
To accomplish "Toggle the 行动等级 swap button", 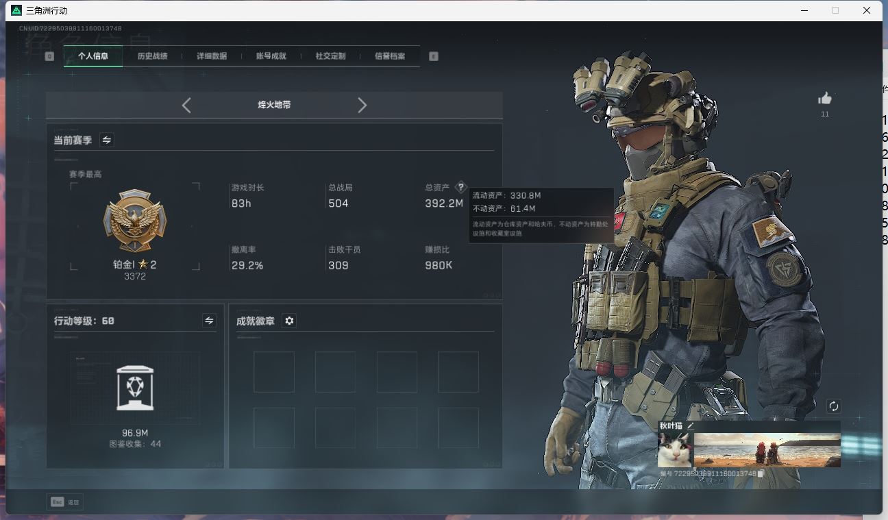I will 209,321.
